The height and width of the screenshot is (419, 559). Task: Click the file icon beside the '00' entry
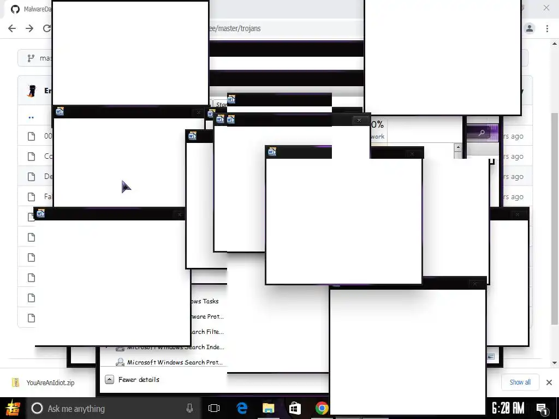click(31, 136)
